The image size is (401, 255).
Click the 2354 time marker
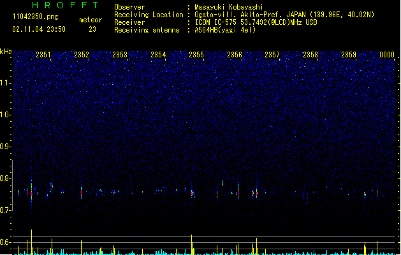[x=158, y=55]
